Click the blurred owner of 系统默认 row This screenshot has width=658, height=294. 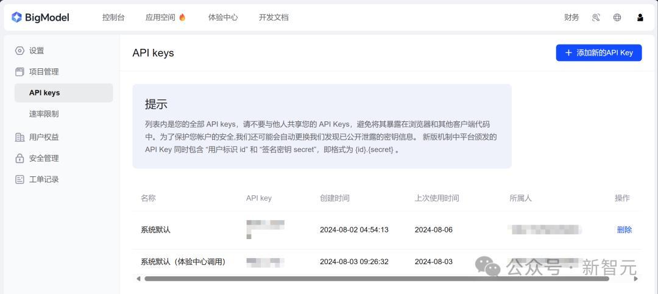click(x=545, y=230)
